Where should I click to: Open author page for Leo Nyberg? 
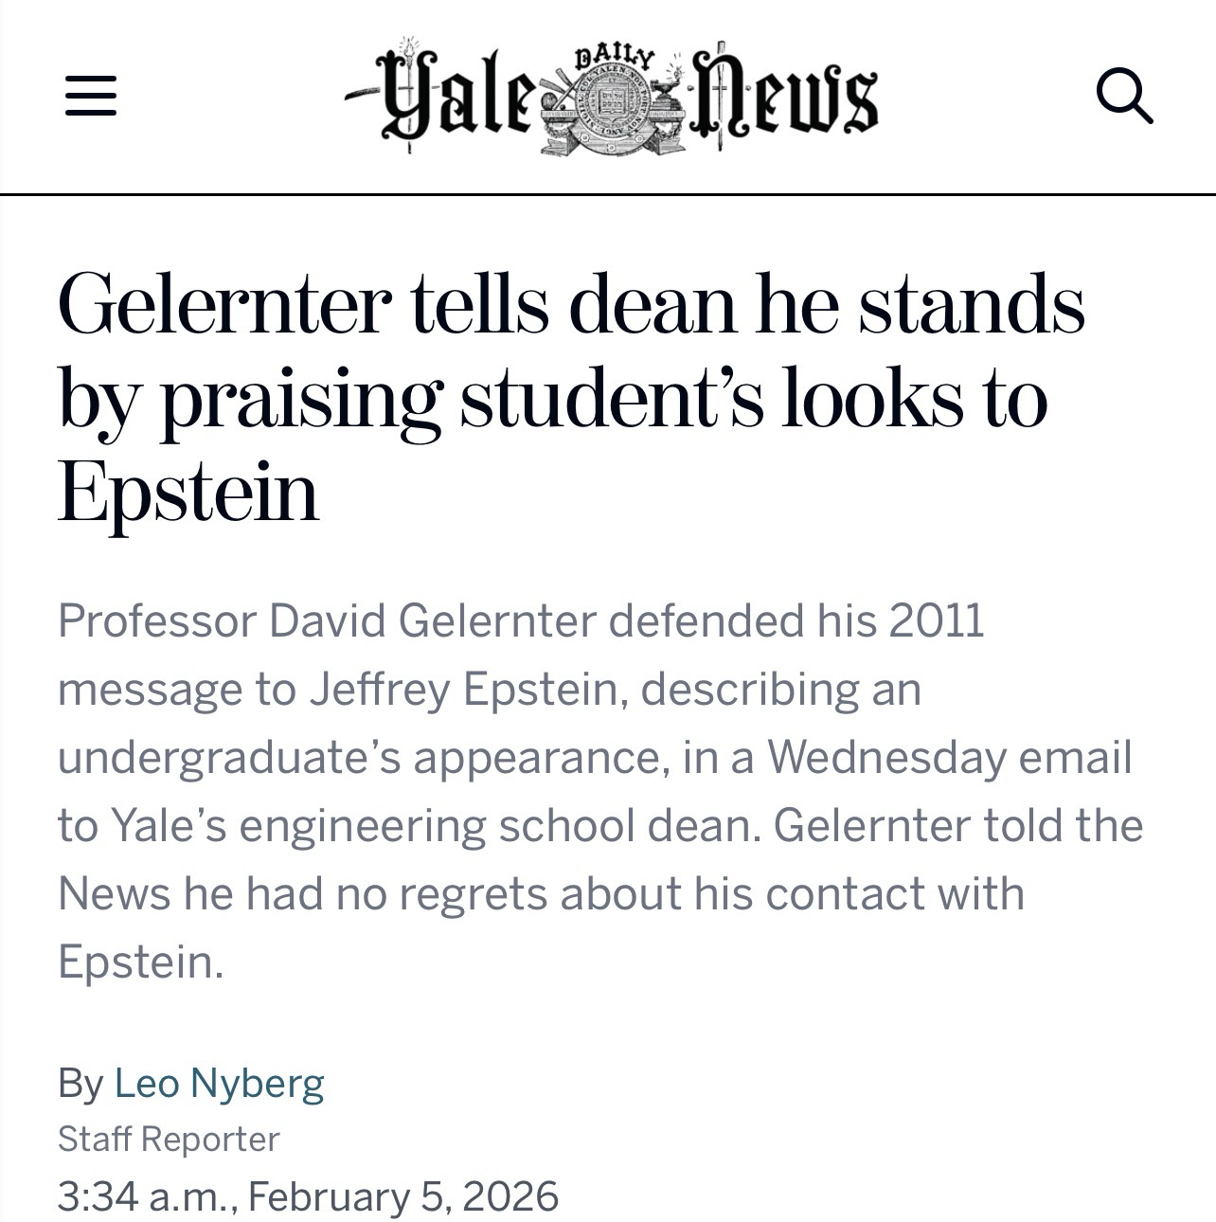click(x=219, y=1083)
